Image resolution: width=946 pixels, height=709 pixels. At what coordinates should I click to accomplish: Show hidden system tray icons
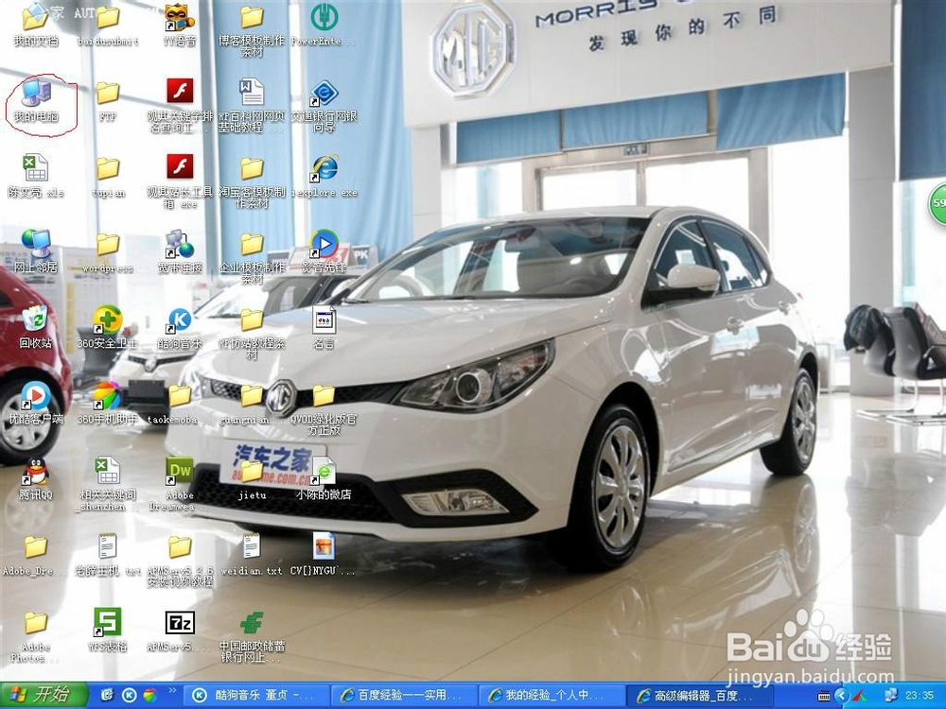[x=841, y=696]
